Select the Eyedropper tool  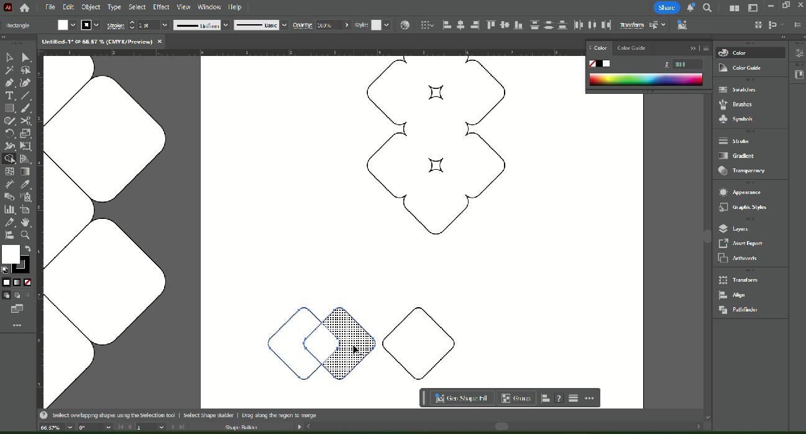click(x=25, y=184)
